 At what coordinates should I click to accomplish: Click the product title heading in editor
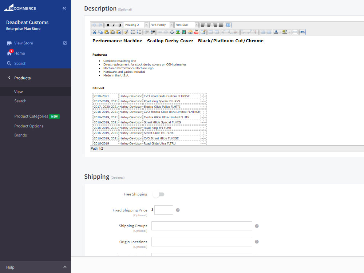178,41
